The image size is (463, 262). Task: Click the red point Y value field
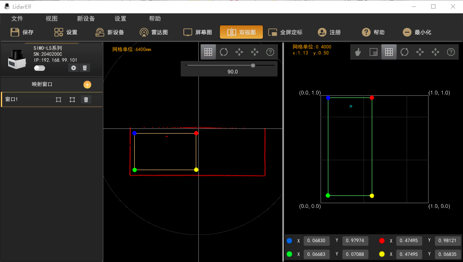click(448, 241)
